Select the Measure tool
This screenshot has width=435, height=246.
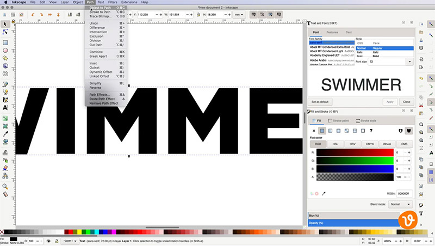pos(5,194)
